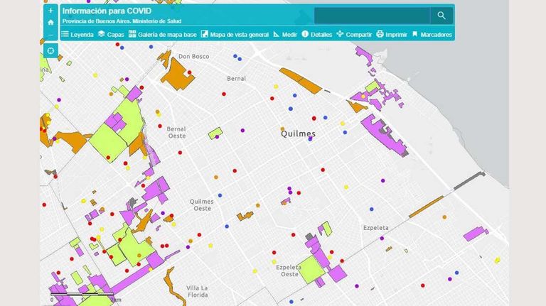Click the Bernal neighborhood label
This screenshot has height=306, width=546.
pos(237,79)
